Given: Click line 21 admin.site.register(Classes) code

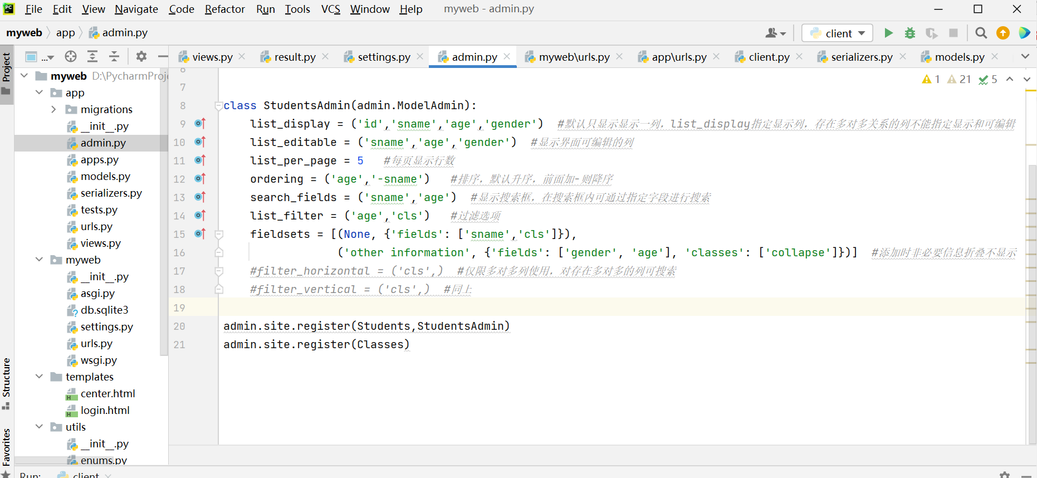Looking at the screenshot, I should click(316, 344).
